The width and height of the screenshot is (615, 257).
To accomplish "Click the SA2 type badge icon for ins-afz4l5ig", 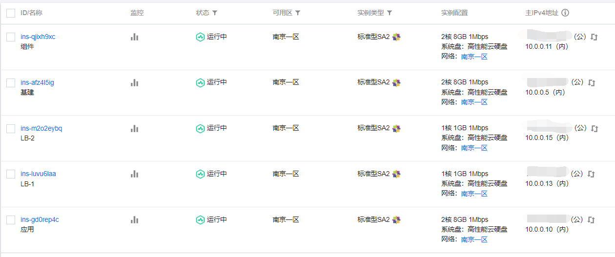I will 396,82.
